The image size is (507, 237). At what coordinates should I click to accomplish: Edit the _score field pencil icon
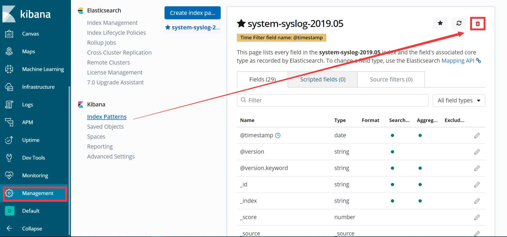click(x=477, y=217)
